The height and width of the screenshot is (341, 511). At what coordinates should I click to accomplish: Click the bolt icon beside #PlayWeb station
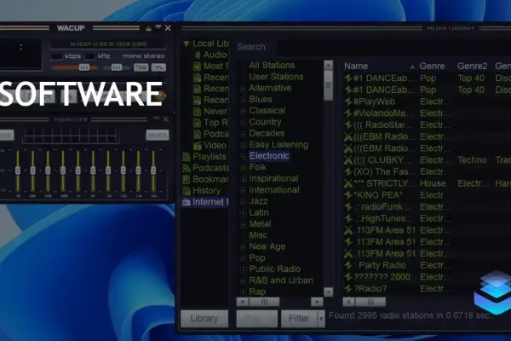[x=348, y=101]
